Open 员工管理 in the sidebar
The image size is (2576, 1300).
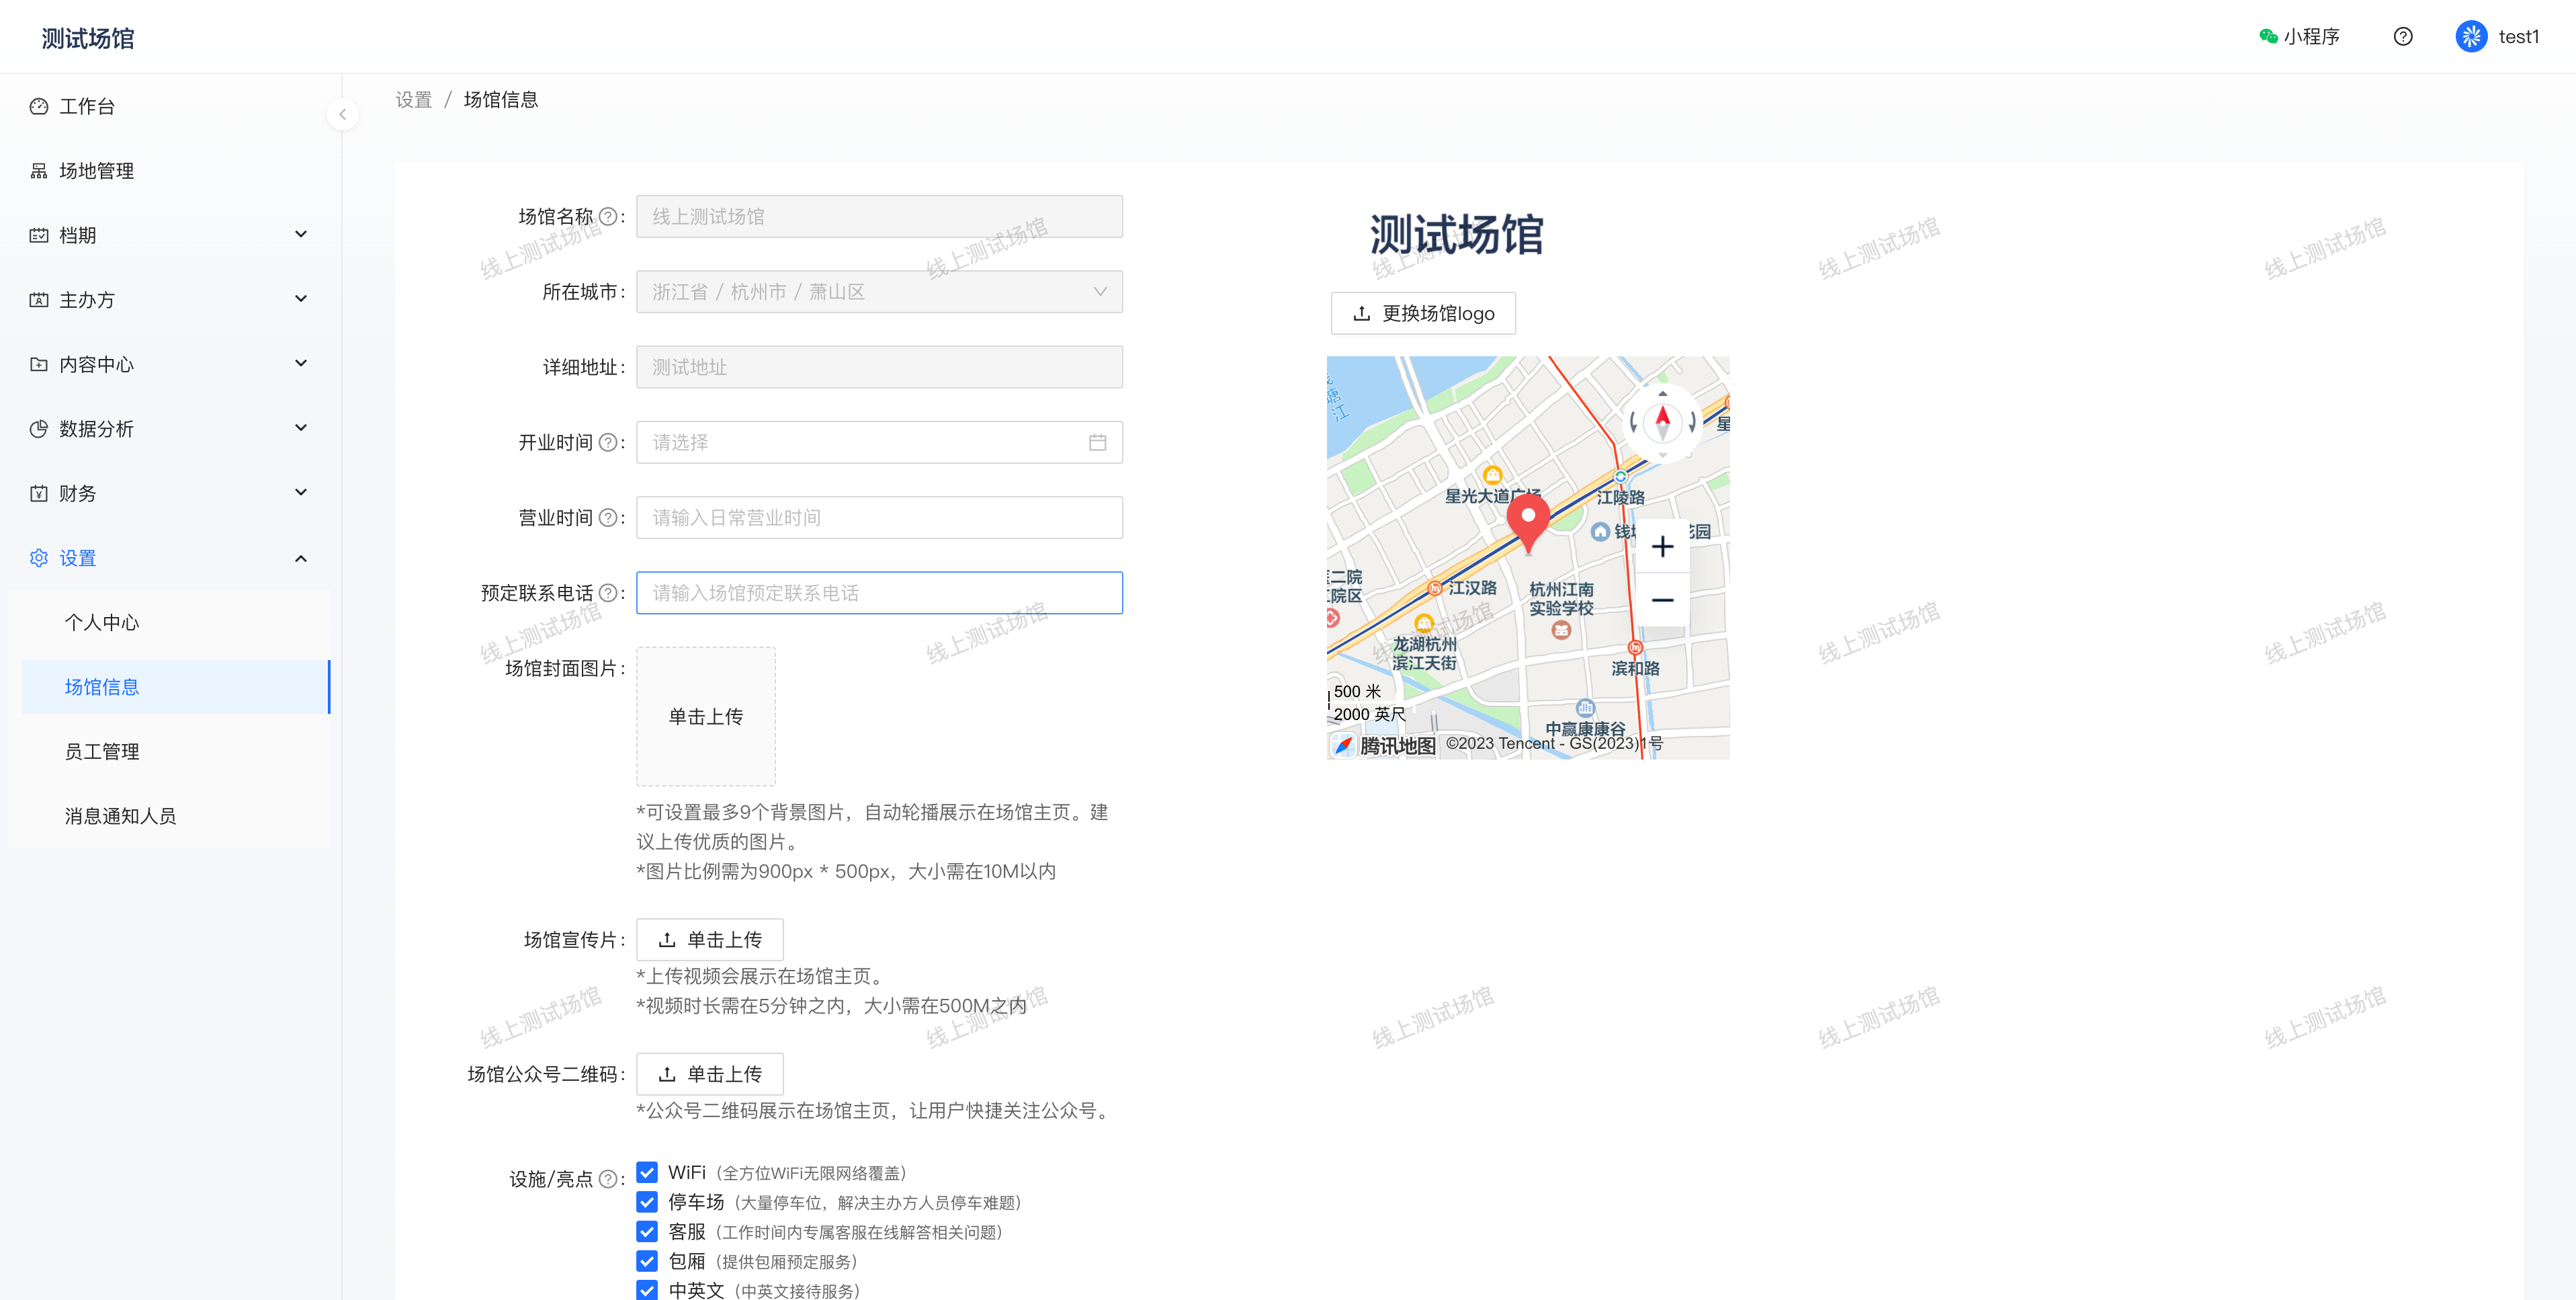[x=102, y=751]
